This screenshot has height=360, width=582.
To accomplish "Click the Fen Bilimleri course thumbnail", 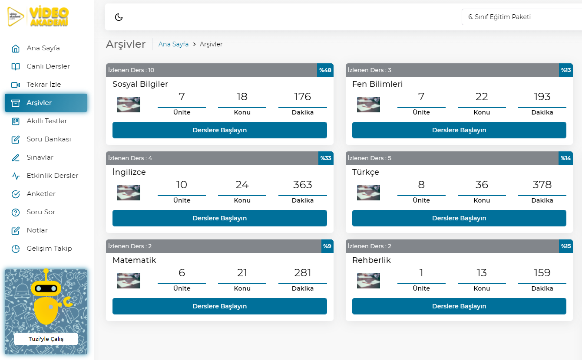I will pos(368,105).
